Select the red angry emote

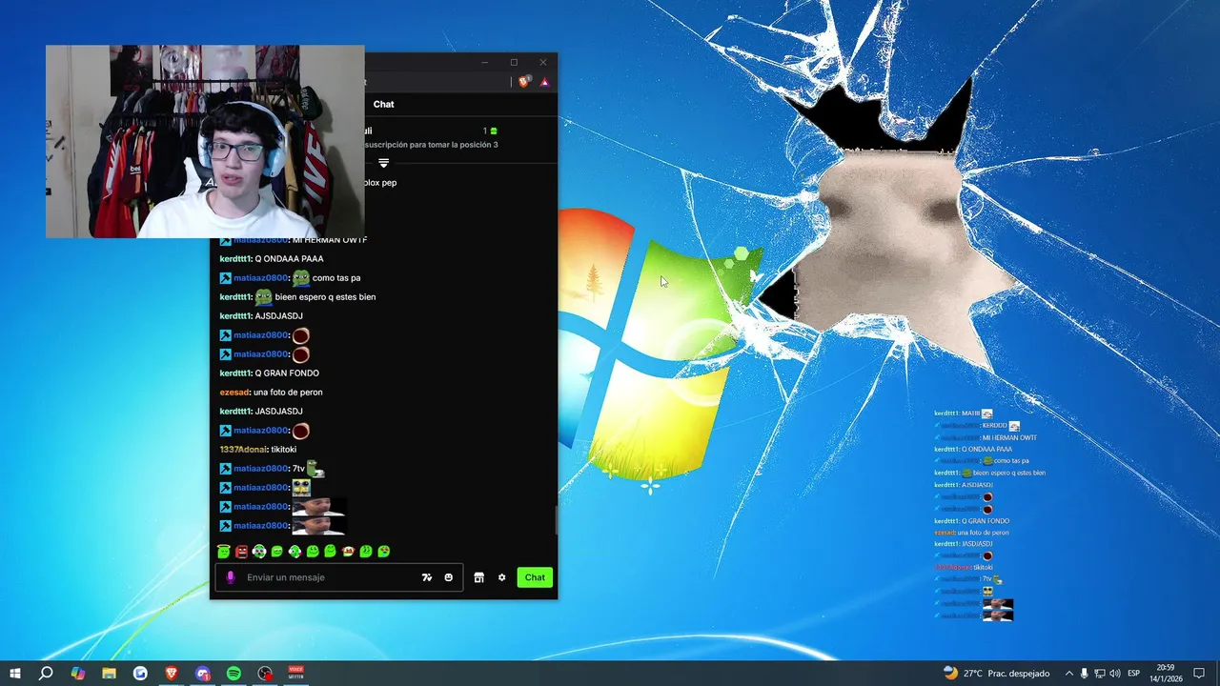241,551
